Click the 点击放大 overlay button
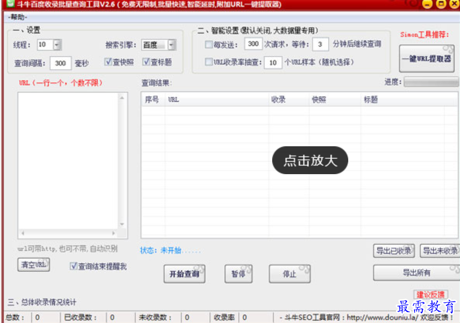 310,160
